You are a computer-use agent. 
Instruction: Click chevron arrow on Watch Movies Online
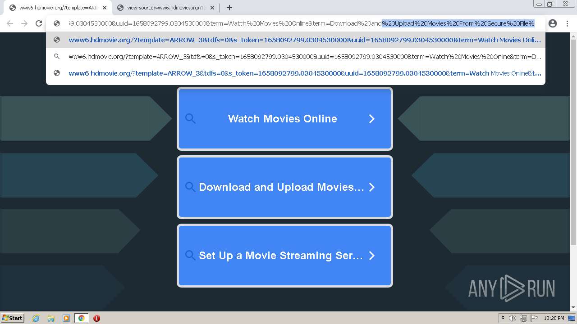pos(372,119)
